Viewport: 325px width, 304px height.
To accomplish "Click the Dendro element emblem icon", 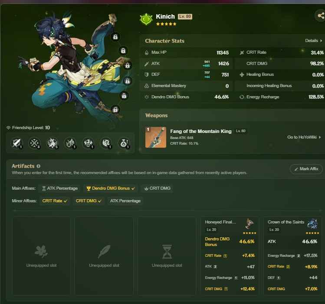I will pyautogui.click(x=146, y=19).
